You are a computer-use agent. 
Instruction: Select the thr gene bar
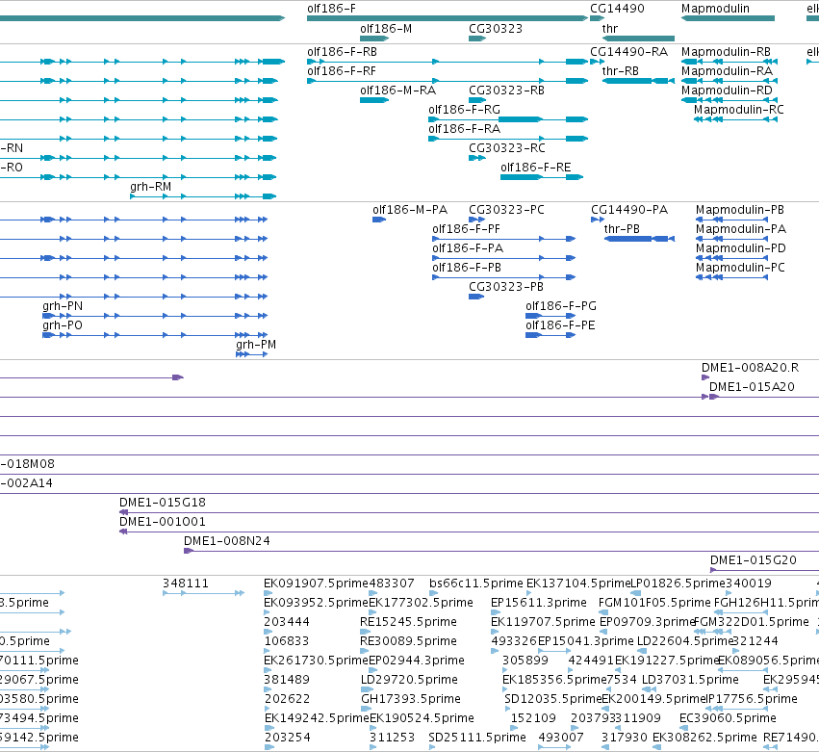point(638,39)
